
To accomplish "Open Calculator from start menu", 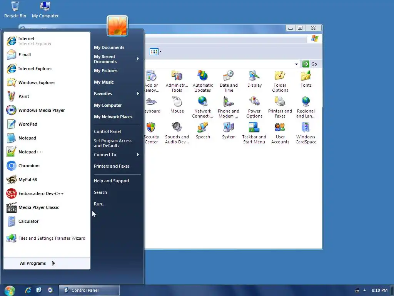I will coord(47,221).
